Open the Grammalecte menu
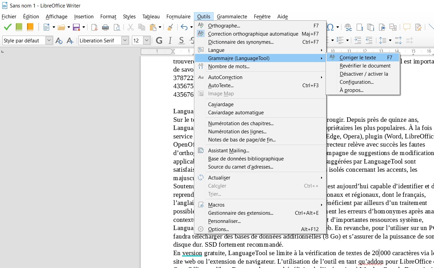The image size is (434, 268). click(232, 16)
